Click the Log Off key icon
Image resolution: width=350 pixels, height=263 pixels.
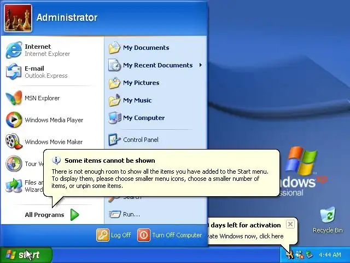103,235
